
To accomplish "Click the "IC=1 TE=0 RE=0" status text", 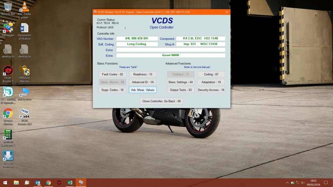I will coord(108,23).
